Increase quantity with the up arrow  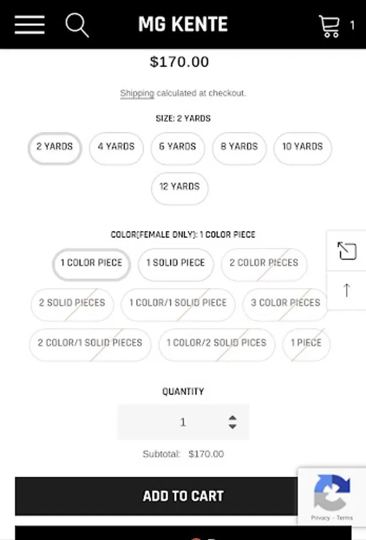click(232, 418)
